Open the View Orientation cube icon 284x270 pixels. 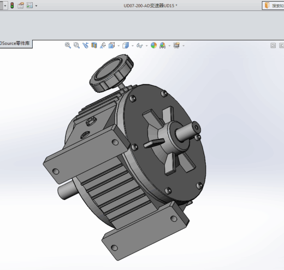(x=111, y=45)
